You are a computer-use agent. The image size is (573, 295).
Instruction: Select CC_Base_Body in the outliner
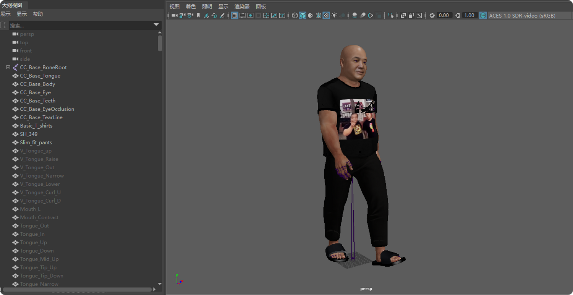[x=37, y=84]
